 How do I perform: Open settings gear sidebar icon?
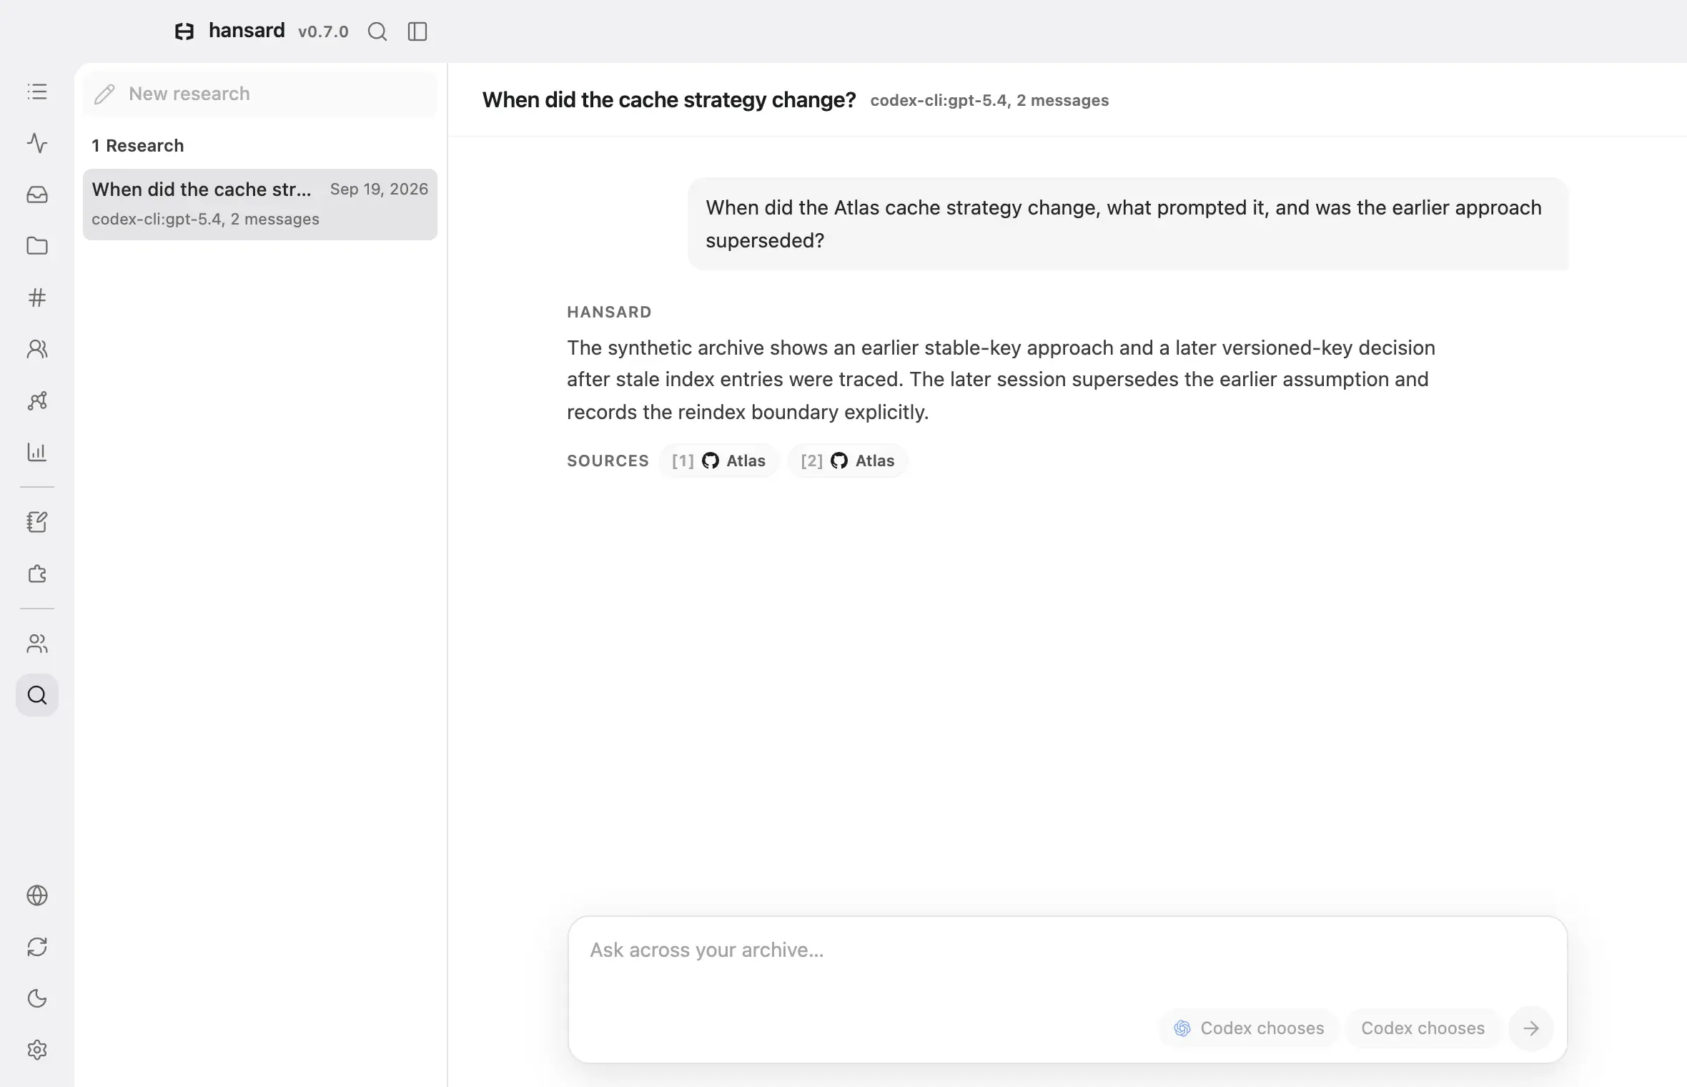pos(37,1050)
